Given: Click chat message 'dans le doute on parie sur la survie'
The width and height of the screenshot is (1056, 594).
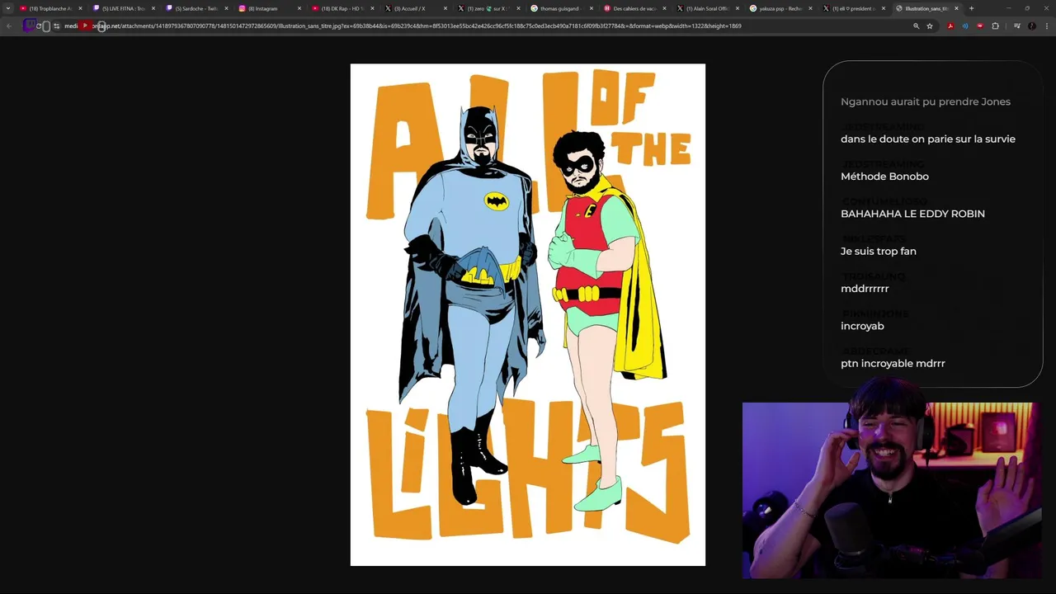Looking at the screenshot, I should click(x=928, y=139).
